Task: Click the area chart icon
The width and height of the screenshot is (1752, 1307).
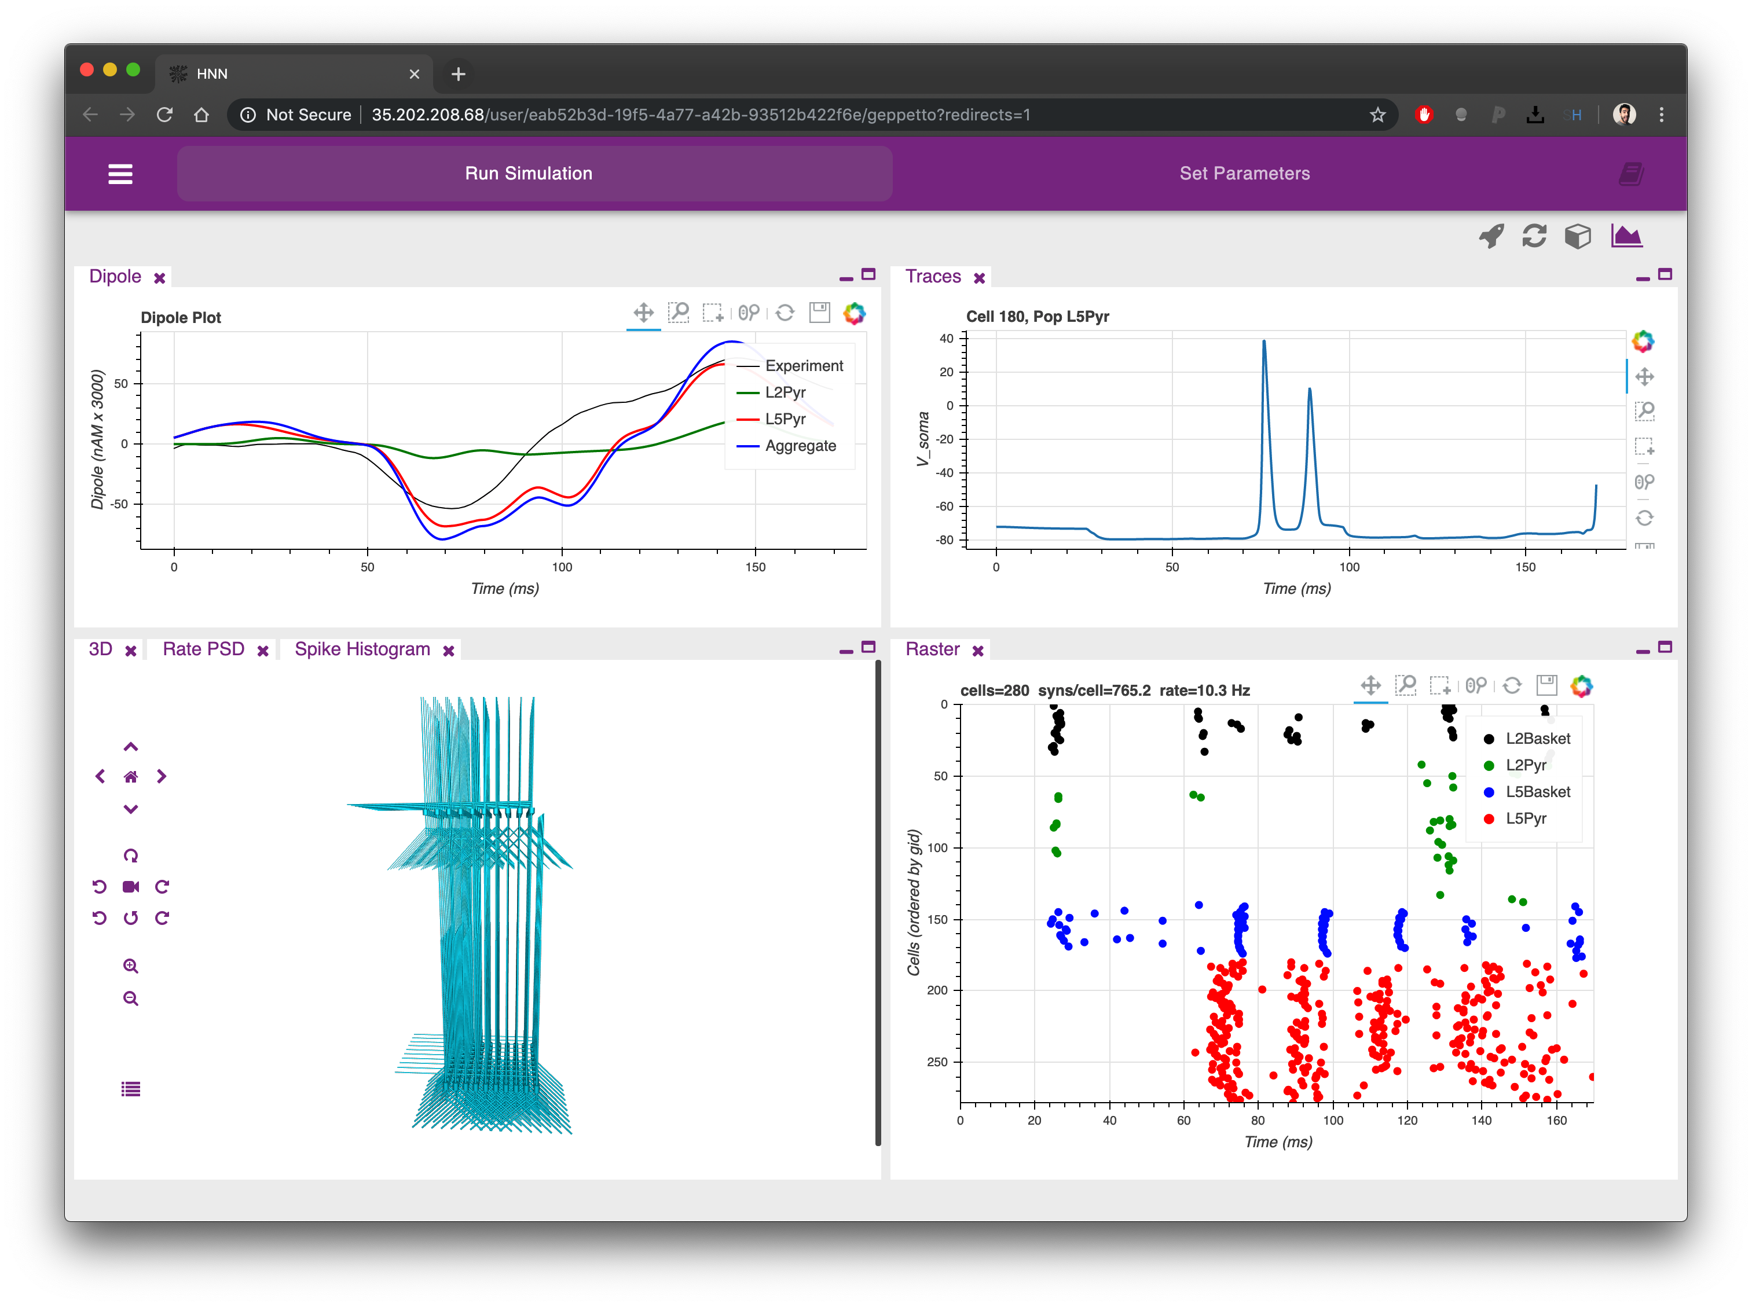Action: coord(1626,236)
